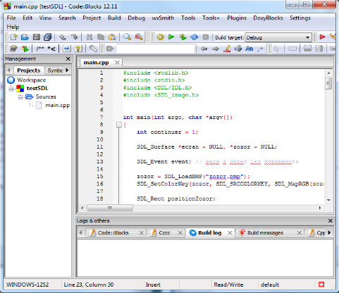Close the Build log tab
Image resolution: width=339 pixels, height=293 pixels.
click(x=230, y=232)
